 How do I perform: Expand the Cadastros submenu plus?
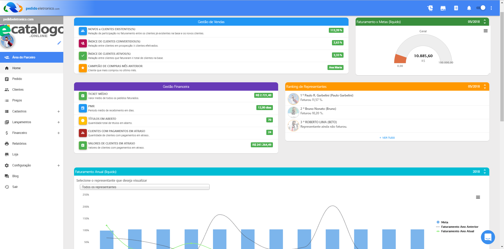[x=59, y=111]
